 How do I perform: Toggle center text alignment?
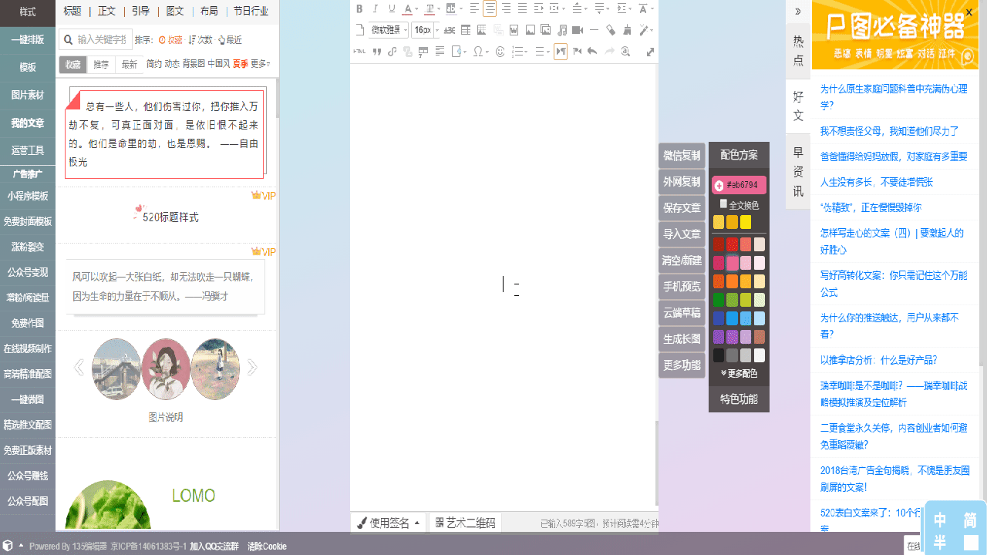coord(490,9)
